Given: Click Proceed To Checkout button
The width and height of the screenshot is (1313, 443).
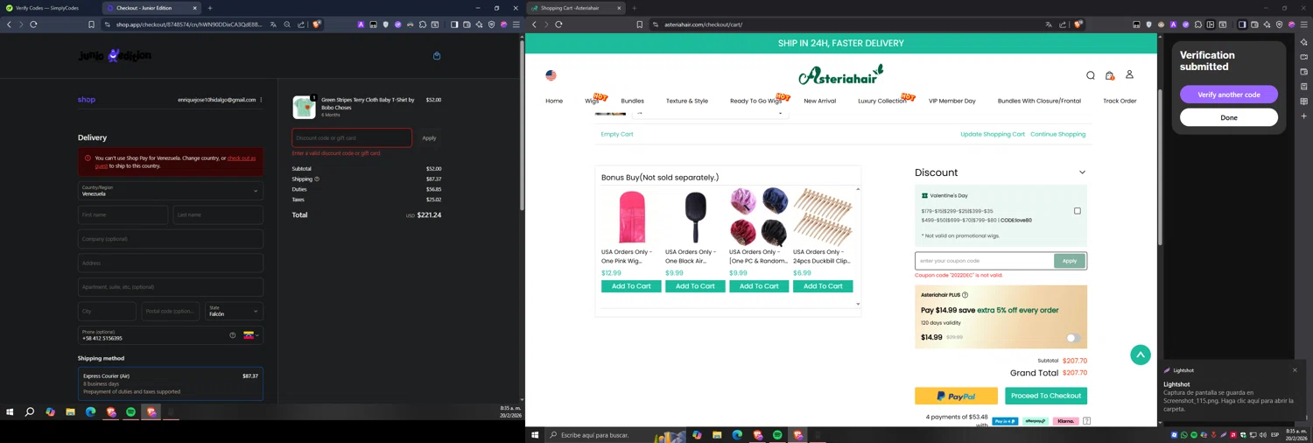Looking at the screenshot, I should tap(1046, 396).
